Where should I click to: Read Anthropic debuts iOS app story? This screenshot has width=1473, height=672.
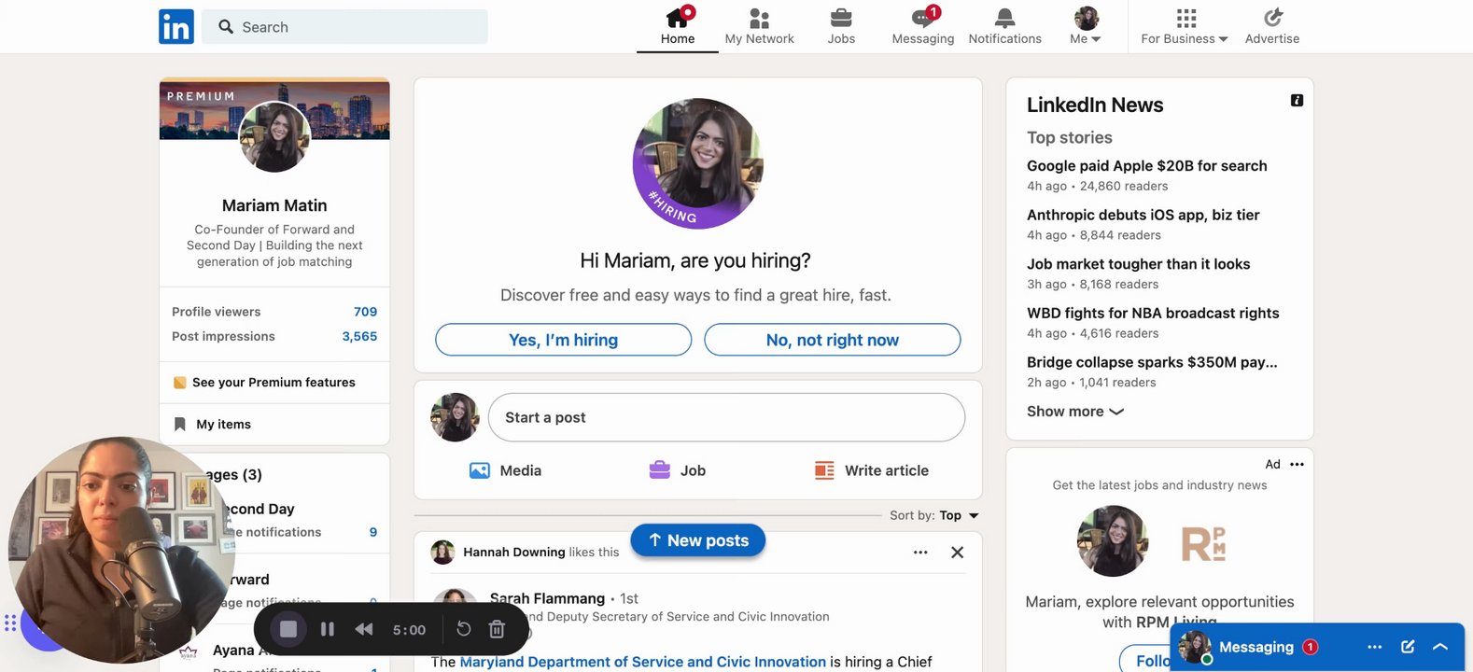tap(1143, 215)
